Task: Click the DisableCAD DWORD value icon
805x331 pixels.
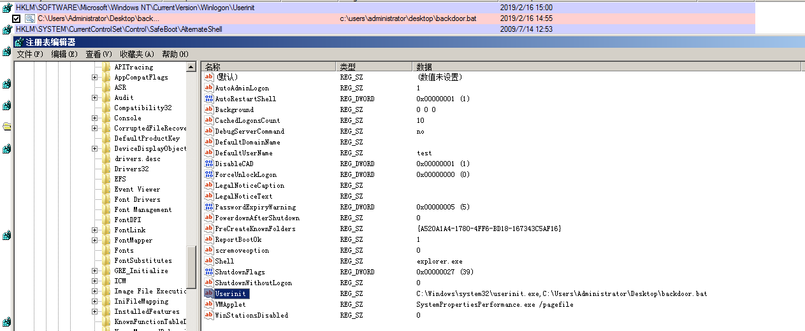Action: click(208, 164)
